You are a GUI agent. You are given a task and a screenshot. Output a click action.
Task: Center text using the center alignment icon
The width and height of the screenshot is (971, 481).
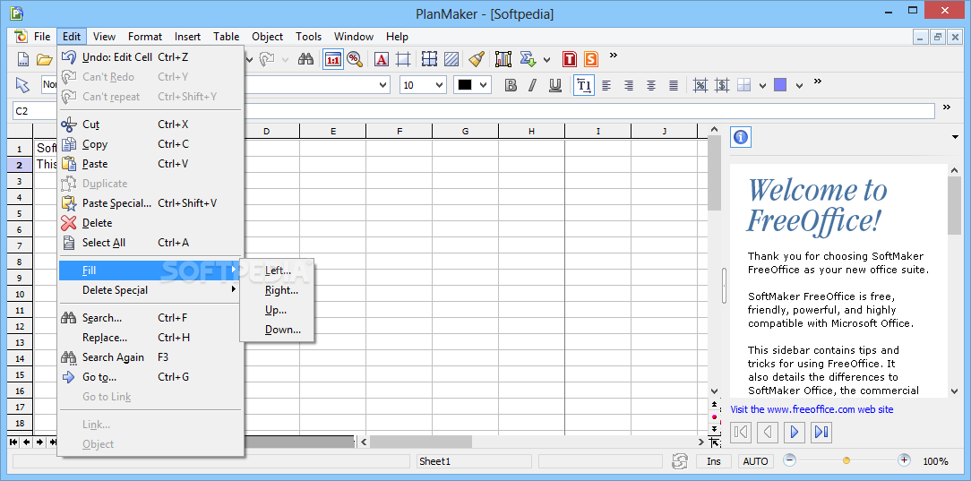point(651,85)
